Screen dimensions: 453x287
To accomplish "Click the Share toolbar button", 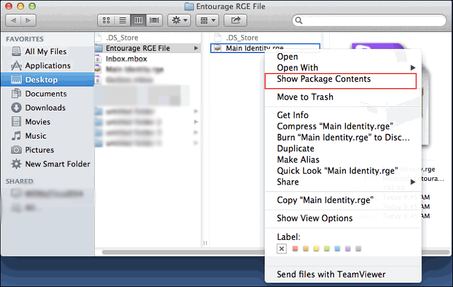I will coord(235,20).
